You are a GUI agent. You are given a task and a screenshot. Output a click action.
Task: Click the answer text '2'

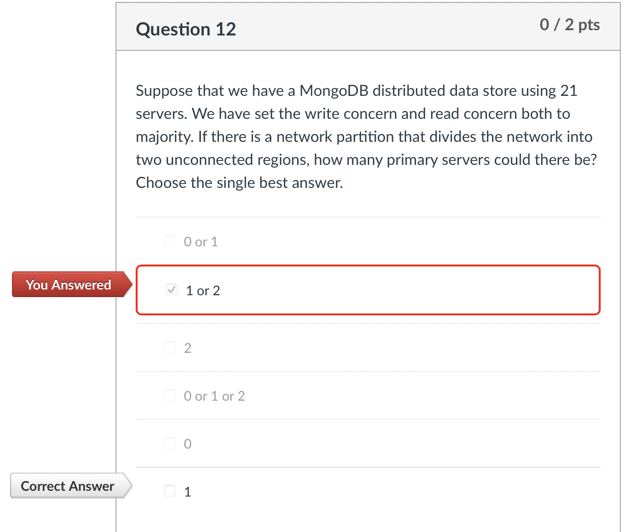point(187,348)
